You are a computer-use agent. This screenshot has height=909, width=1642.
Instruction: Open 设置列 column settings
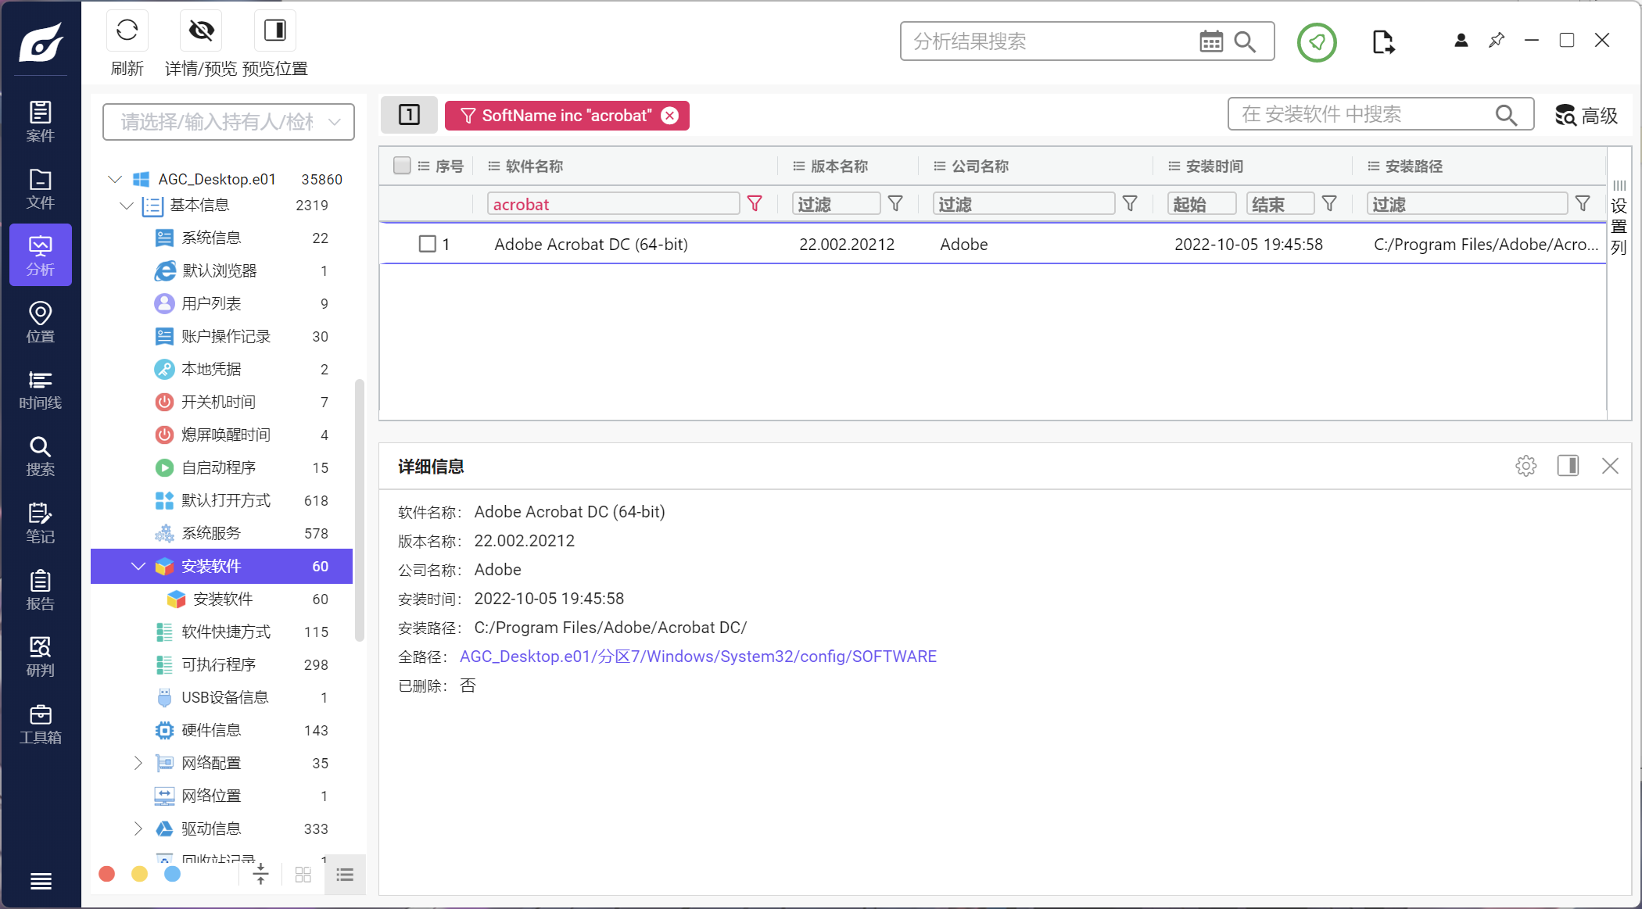pos(1619,218)
